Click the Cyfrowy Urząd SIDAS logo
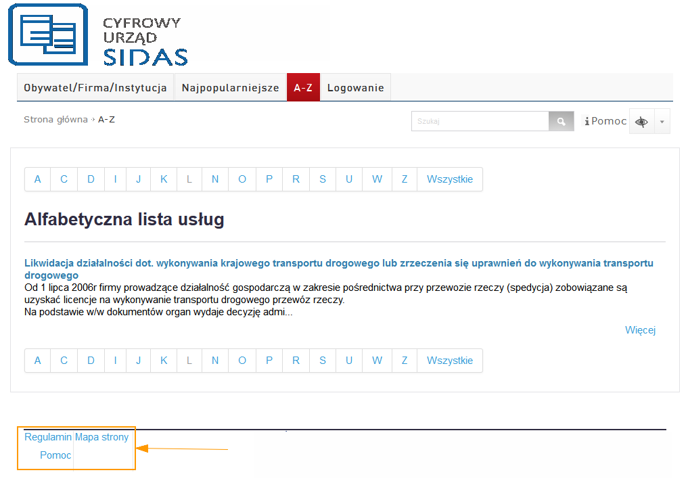Image resolution: width=688 pixels, height=481 pixels. click(x=98, y=35)
